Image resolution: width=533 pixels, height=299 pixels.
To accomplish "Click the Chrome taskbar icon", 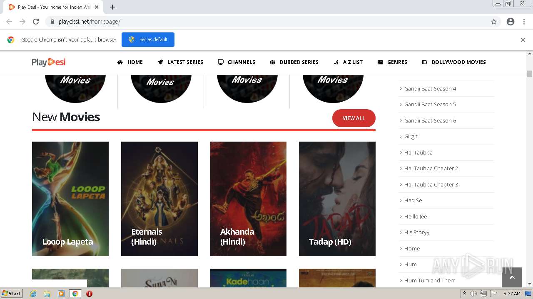I will point(75,294).
